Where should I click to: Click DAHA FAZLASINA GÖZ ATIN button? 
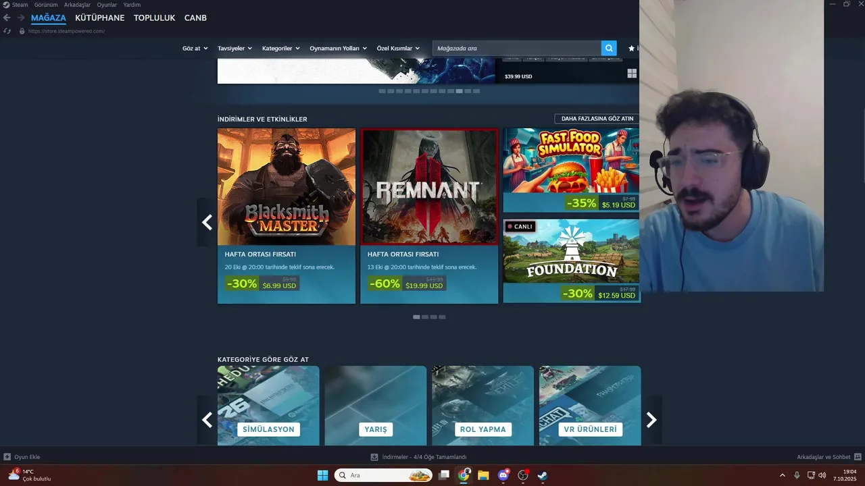pyautogui.click(x=597, y=119)
